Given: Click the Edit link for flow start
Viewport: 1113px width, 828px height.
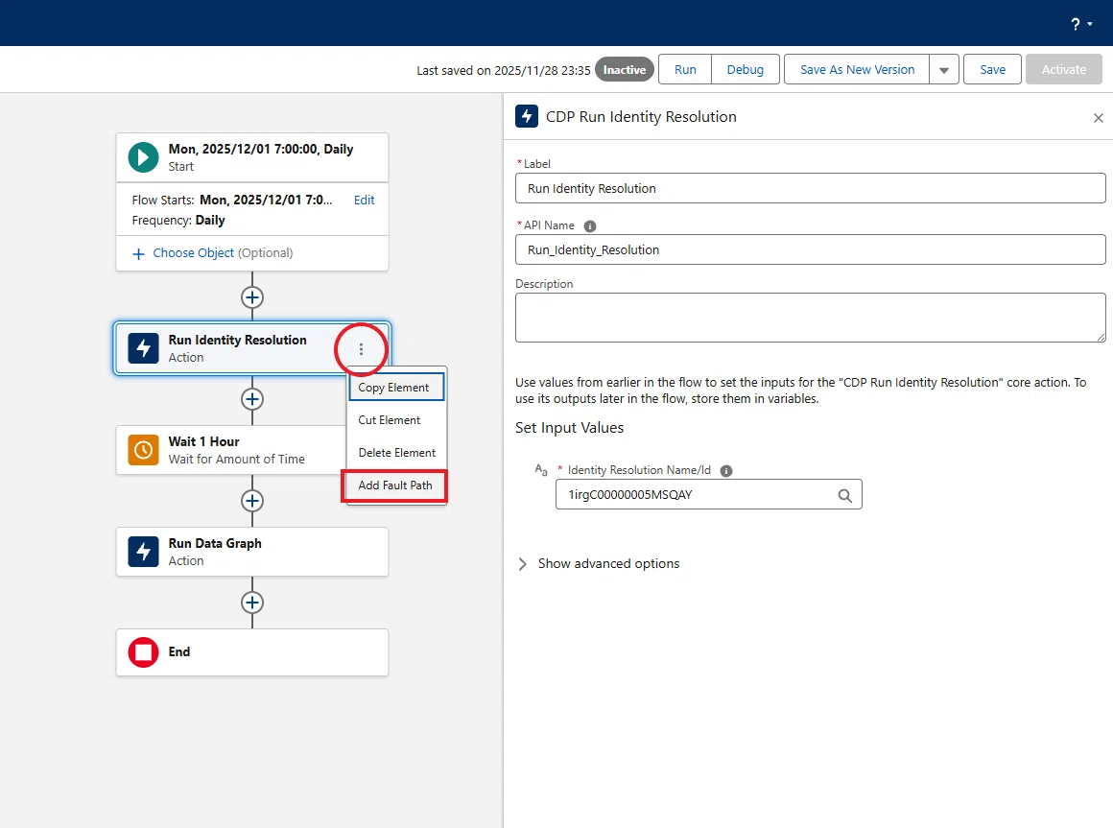Looking at the screenshot, I should click(x=365, y=201).
